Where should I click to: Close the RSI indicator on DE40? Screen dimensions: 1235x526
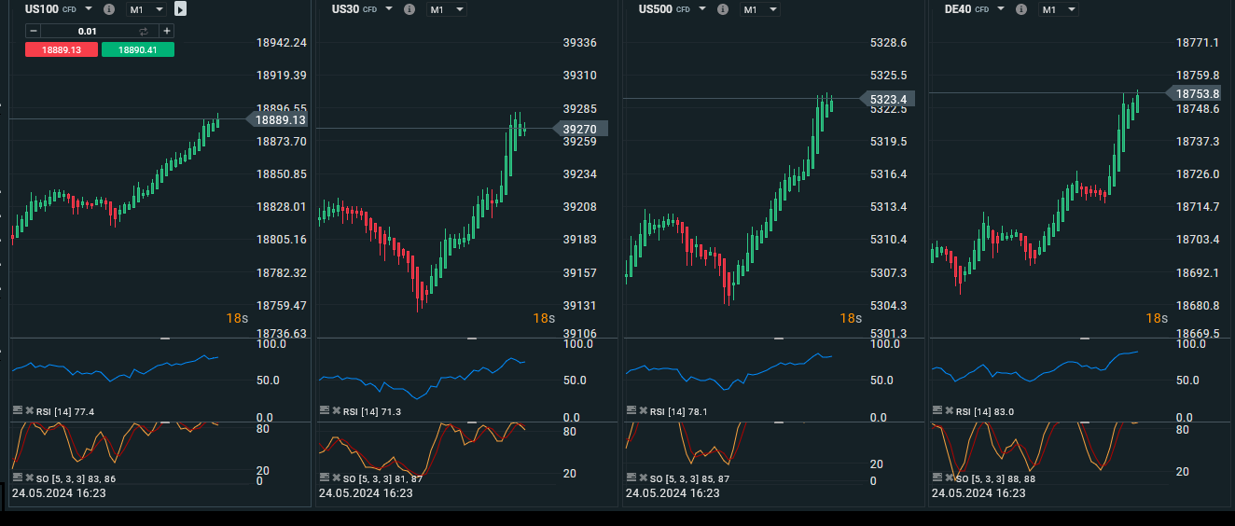pos(950,411)
